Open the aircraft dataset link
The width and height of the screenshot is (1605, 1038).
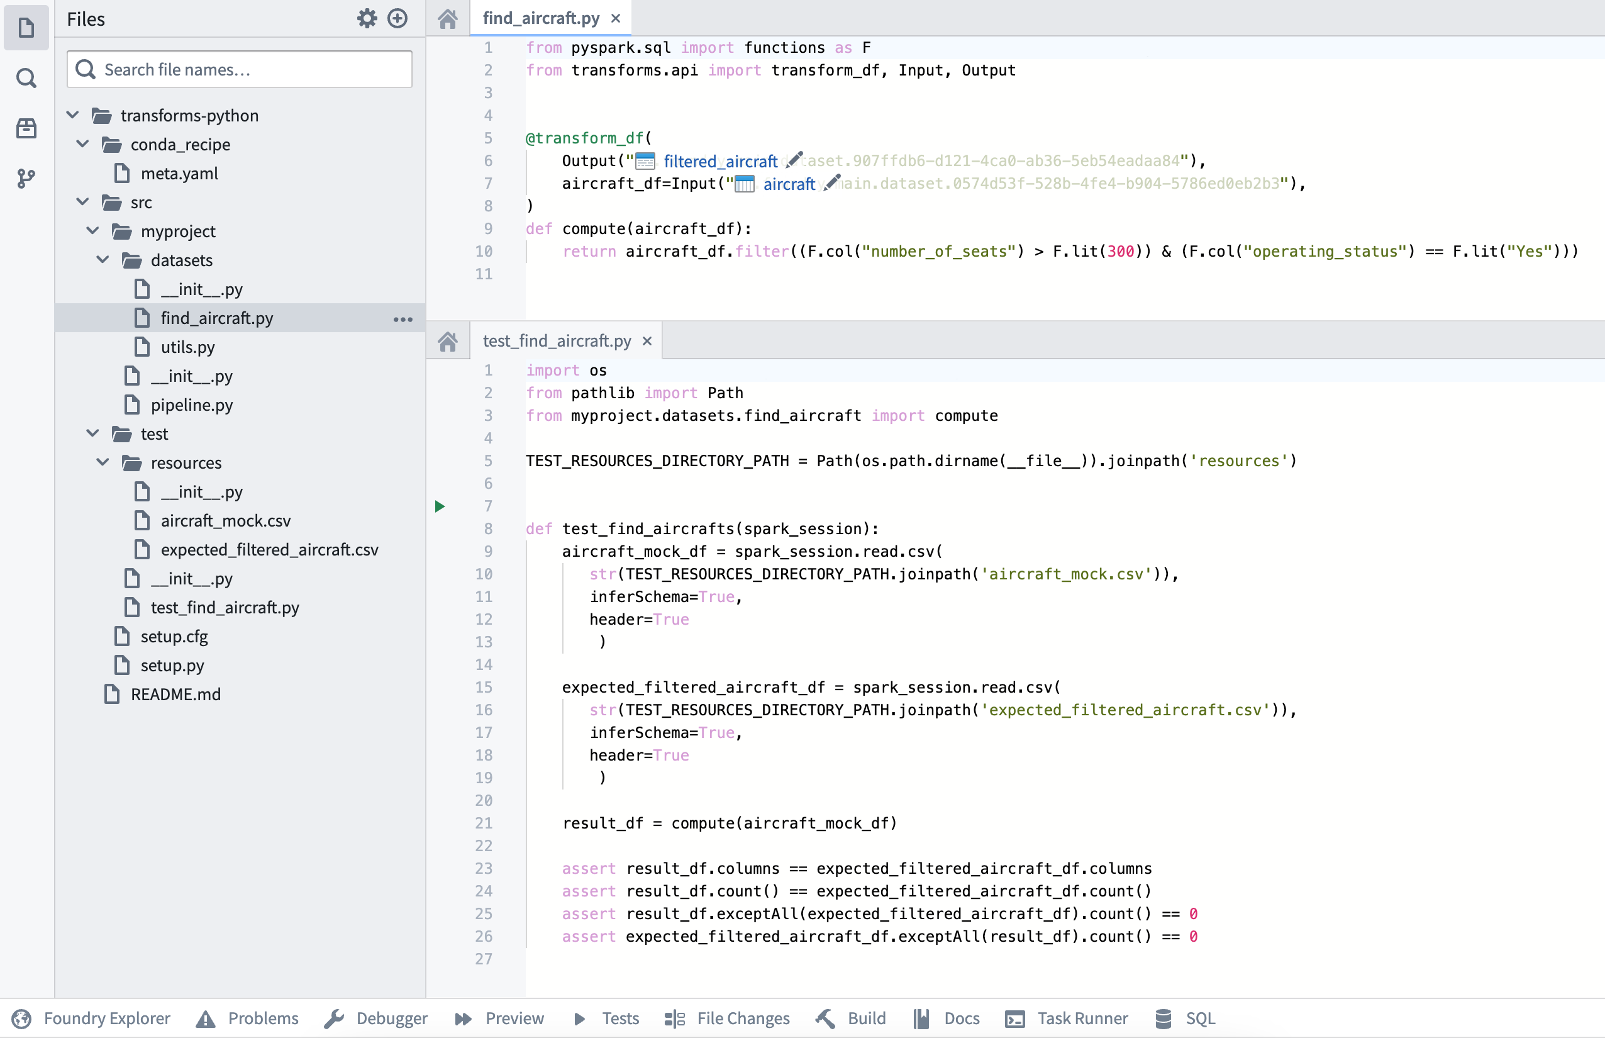(789, 184)
